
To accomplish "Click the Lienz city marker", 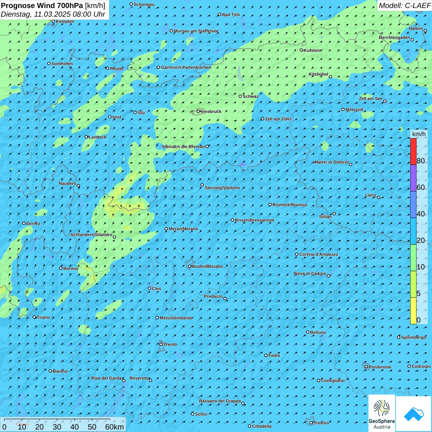I will click(x=379, y=197).
